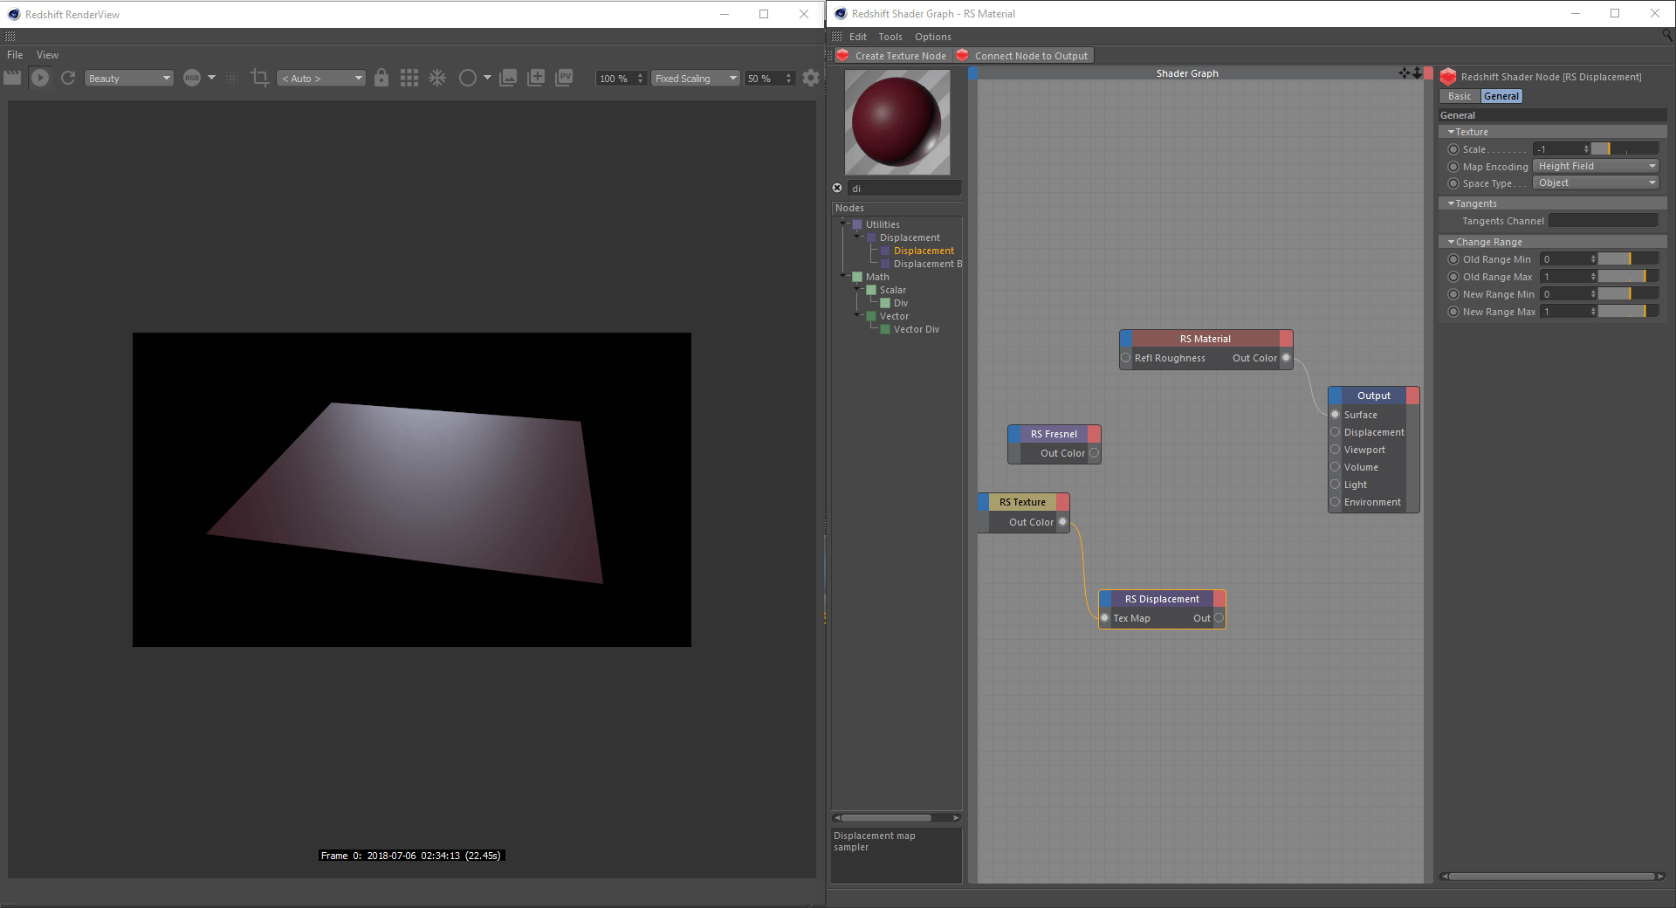The width and height of the screenshot is (1676, 908).
Task: Click the clapperboard render icon
Action: [12, 78]
